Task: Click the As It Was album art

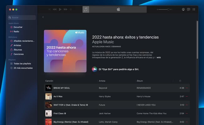Action: 49,96
